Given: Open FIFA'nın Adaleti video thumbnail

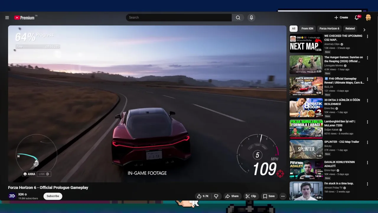Looking at the screenshot, I should (x=306, y=170).
